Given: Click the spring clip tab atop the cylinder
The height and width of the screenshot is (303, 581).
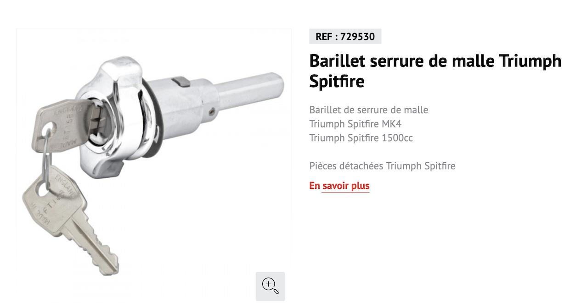Looking at the screenshot, I should click(x=181, y=81).
